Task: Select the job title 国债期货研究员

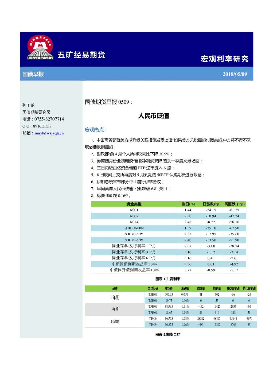Action: pos(36,112)
